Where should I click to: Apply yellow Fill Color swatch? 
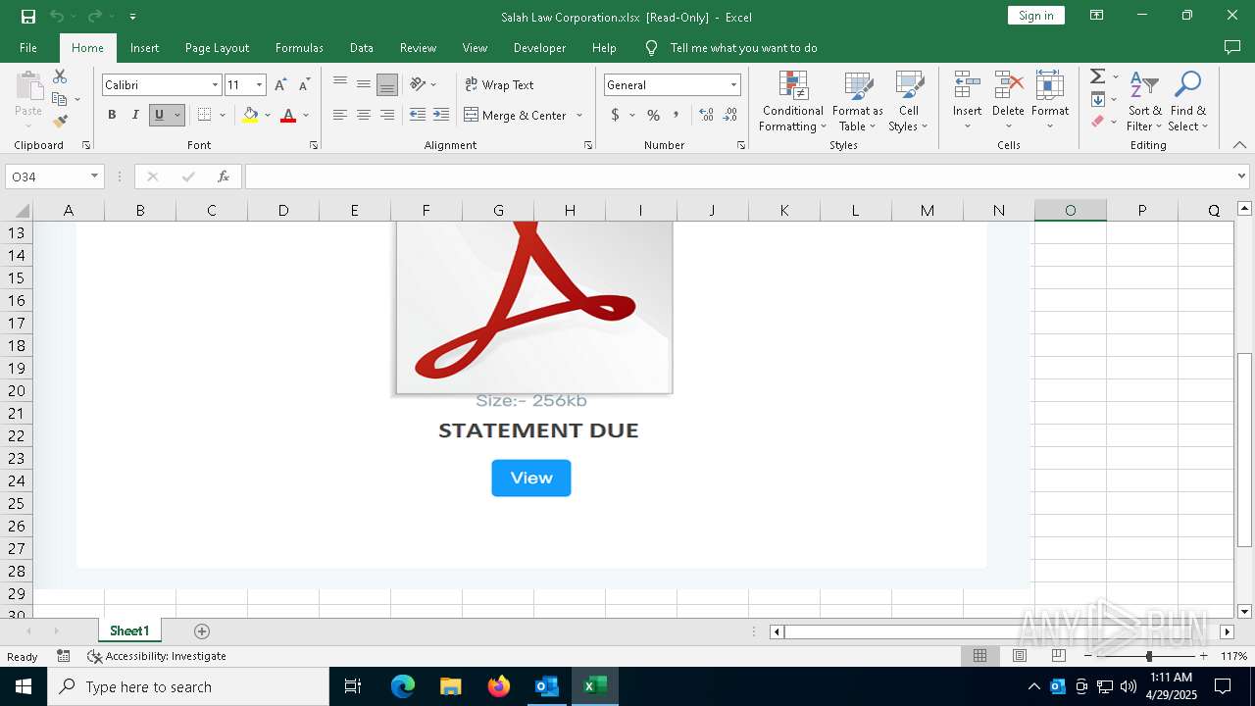[x=250, y=115]
